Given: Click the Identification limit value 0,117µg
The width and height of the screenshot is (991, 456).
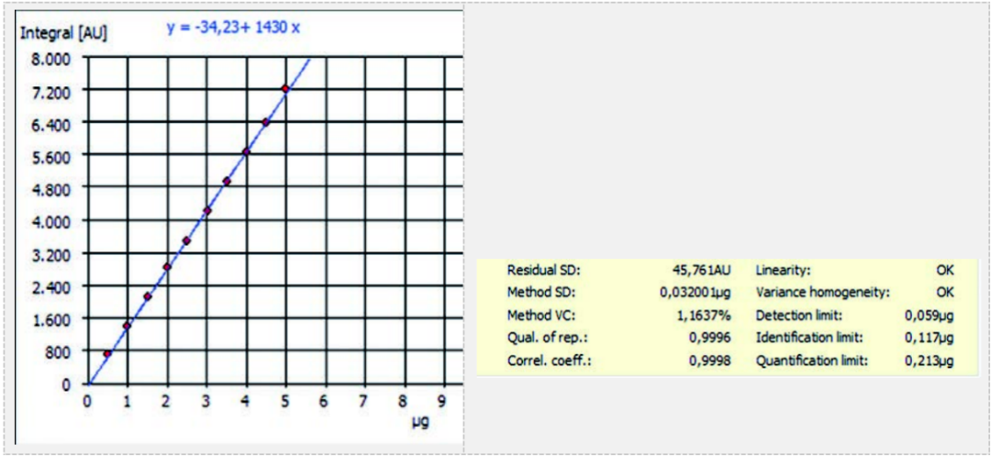Looking at the screenshot, I should point(930,339).
